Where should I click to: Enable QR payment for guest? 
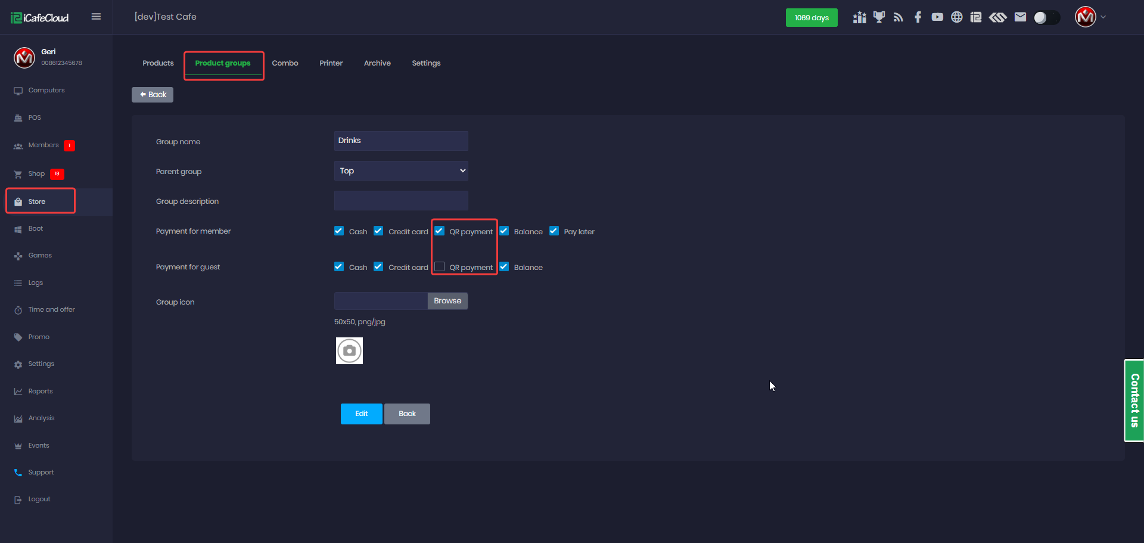coord(440,267)
